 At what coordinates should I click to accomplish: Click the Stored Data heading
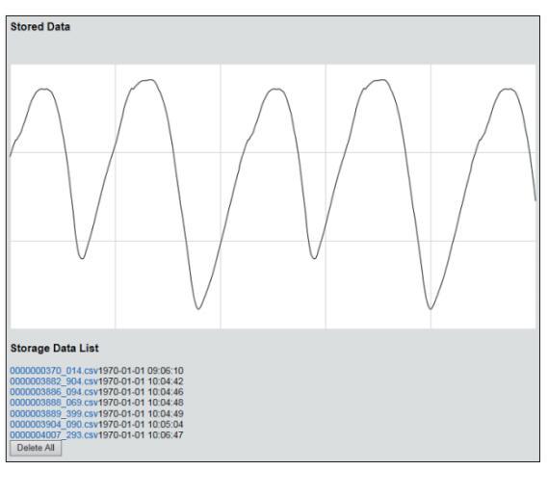click(x=40, y=27)
